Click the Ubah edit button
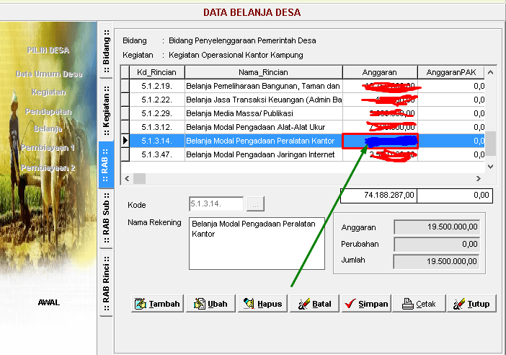Viewport: 506px width, 355px height. pos(210,304)
